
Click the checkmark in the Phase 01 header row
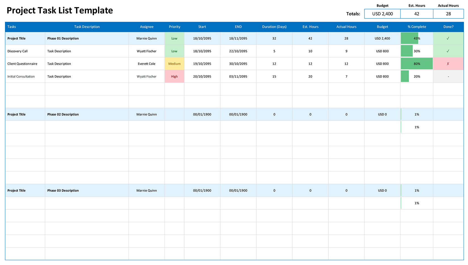448,38
